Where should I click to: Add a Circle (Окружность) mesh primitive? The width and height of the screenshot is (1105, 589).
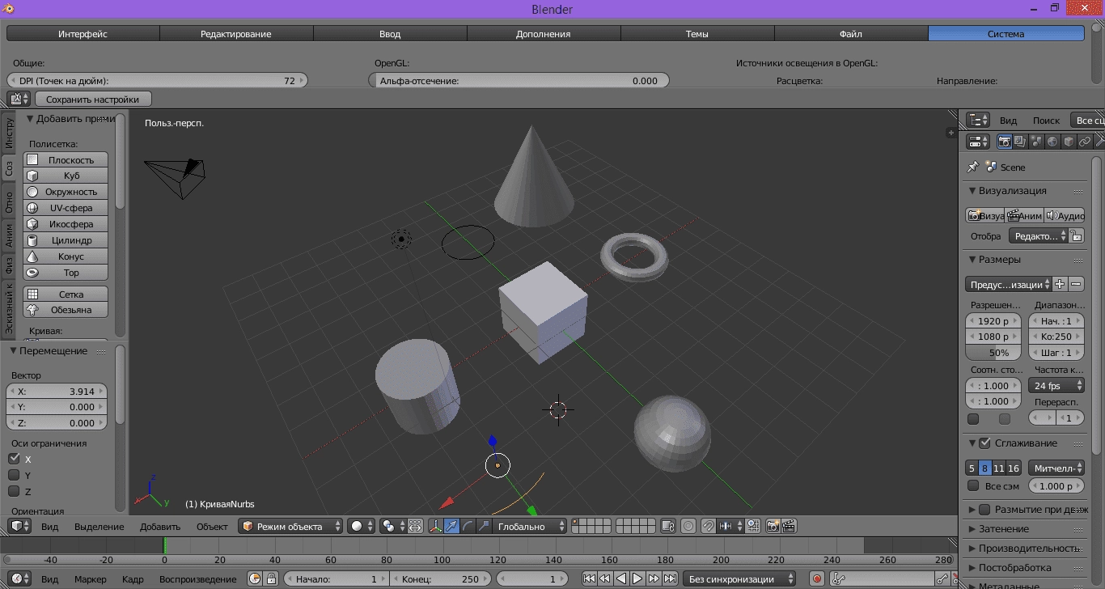[66, 192]
